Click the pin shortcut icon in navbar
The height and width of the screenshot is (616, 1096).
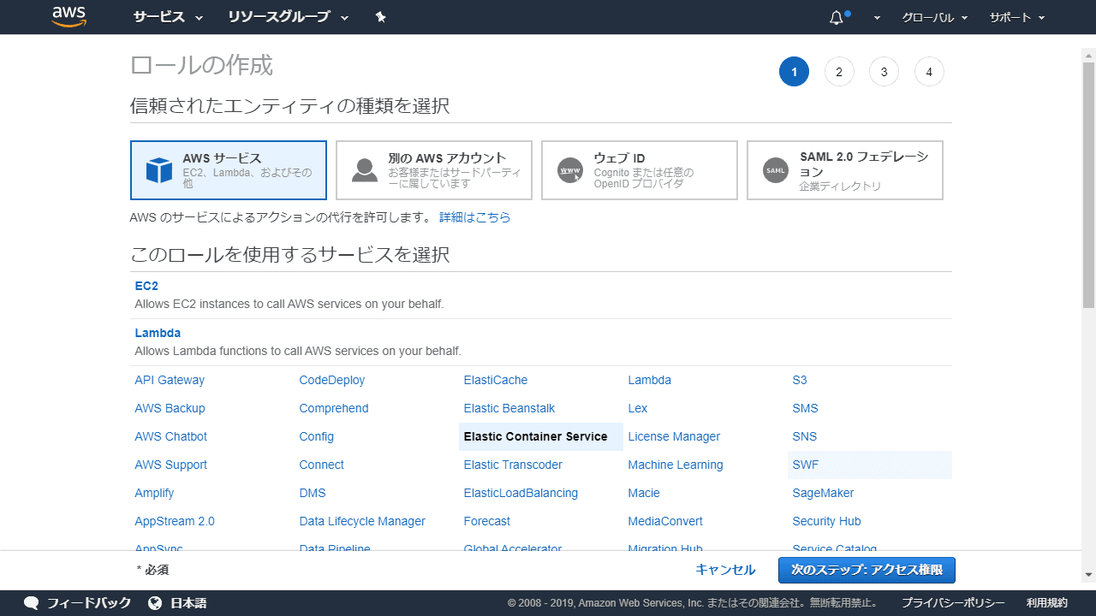[x=381, y=17]
